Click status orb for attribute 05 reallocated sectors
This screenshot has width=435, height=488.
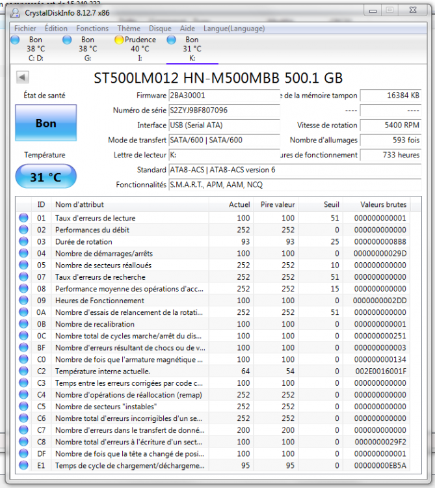pos(23,265)
